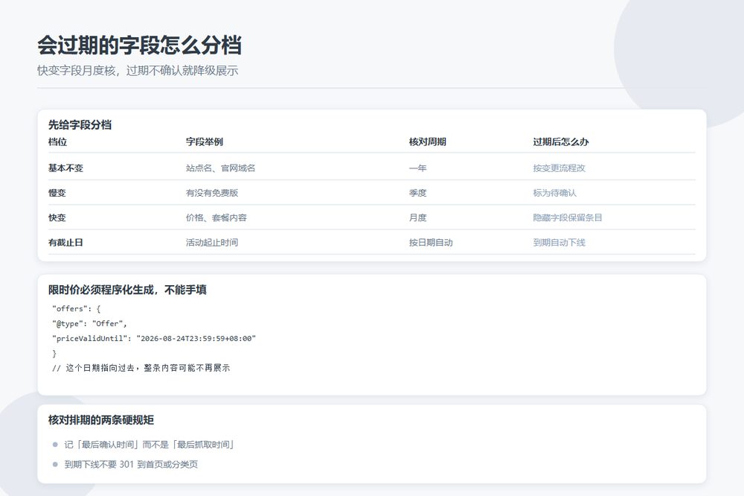
Task: Click the title 会过期的字段怎么分档
Action: [140, 45]
